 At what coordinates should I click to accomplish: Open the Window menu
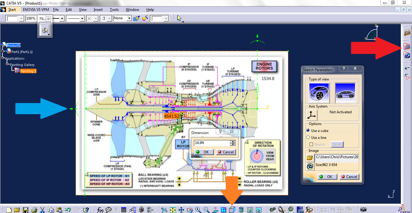[133, 10]
